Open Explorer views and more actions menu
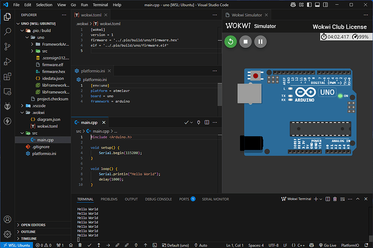 pos(64,15)
